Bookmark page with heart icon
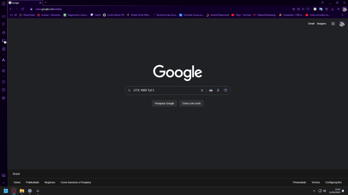The image size is (348, 195). (x=308, y=9)
